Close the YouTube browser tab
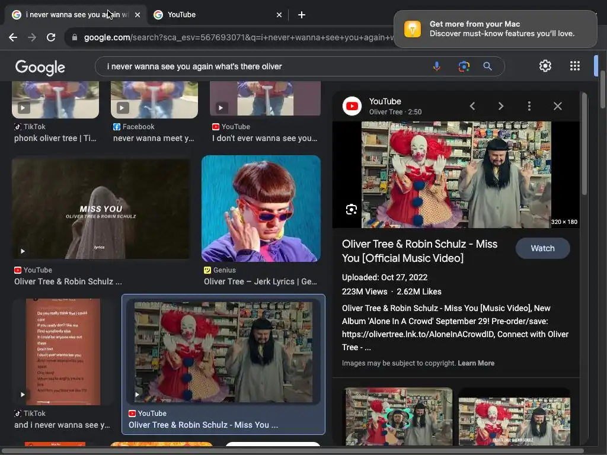Screen dimensions: 607x455 point(279,15)
